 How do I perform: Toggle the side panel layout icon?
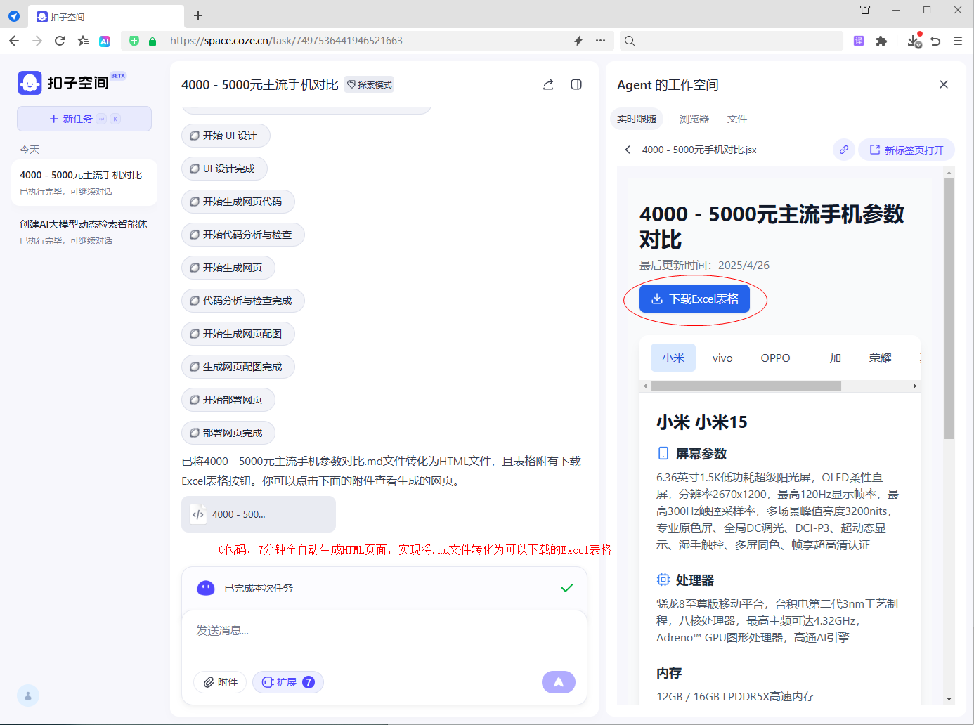click(x=576, y=84)
